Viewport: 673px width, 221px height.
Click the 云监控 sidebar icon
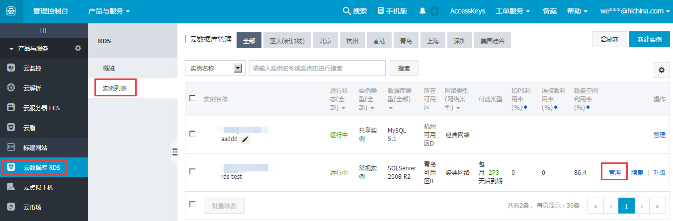point(11,68)
